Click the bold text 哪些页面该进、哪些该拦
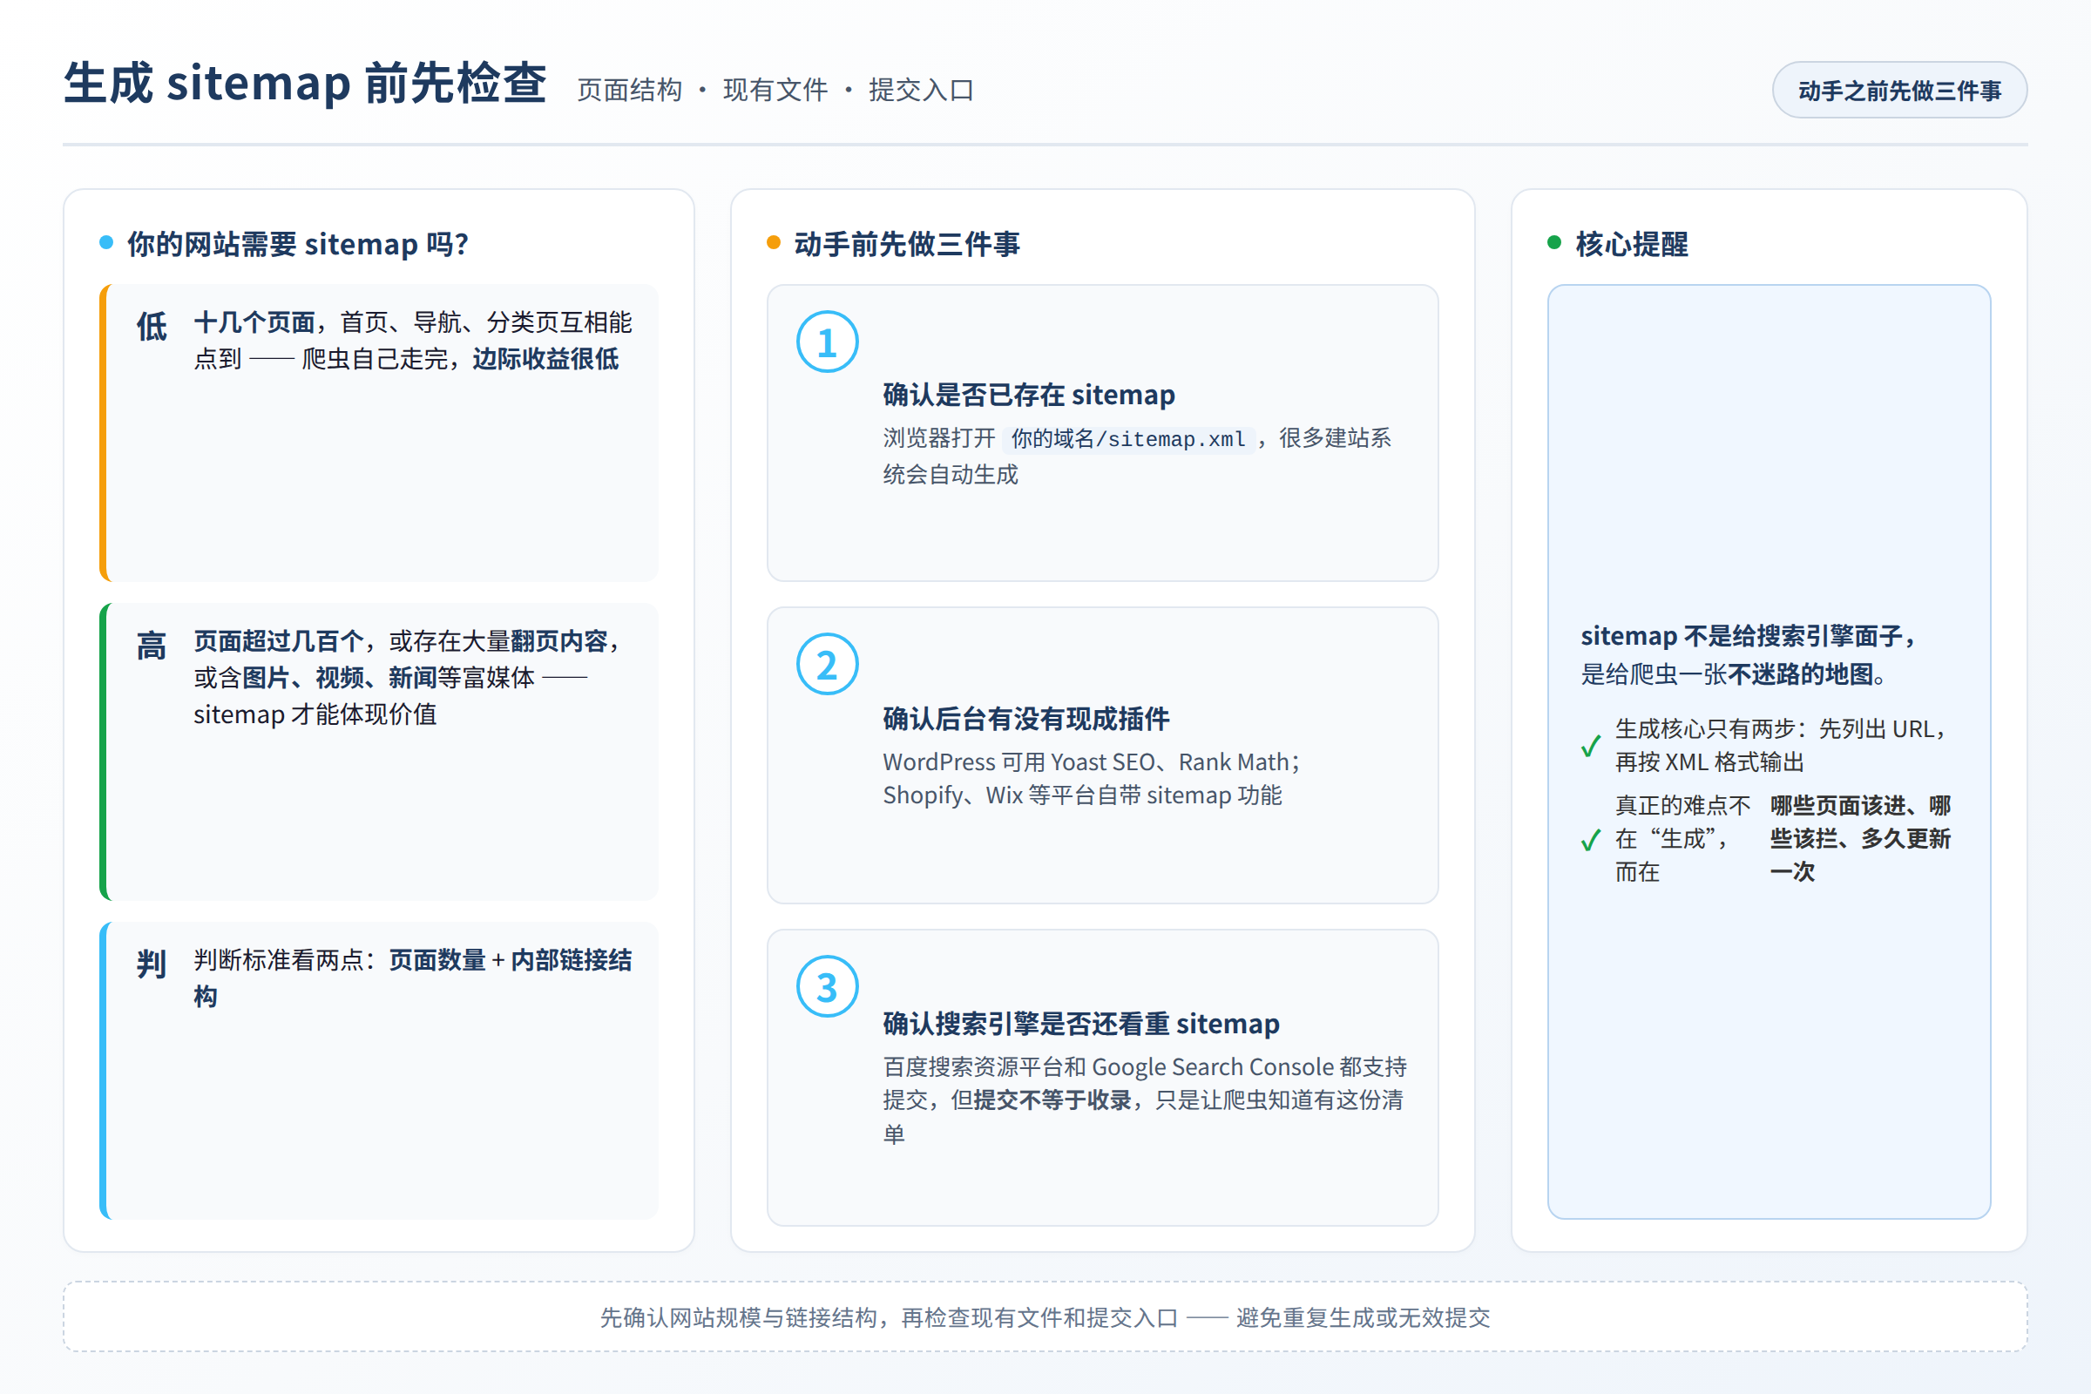The height and width of the screenshot is (1394, 2091). (1860, 822)
